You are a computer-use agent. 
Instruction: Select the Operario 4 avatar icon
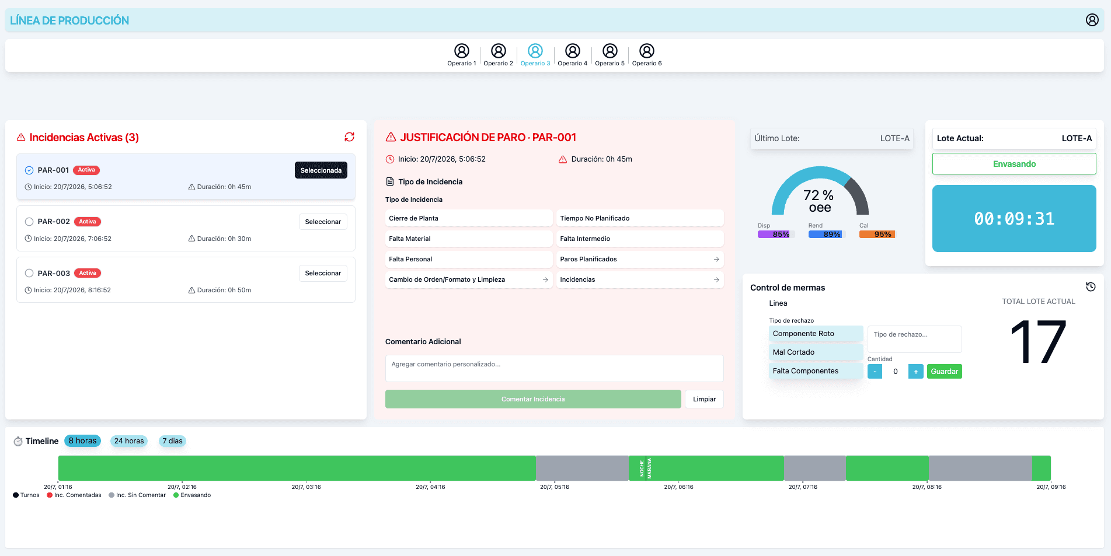point(573,51)
